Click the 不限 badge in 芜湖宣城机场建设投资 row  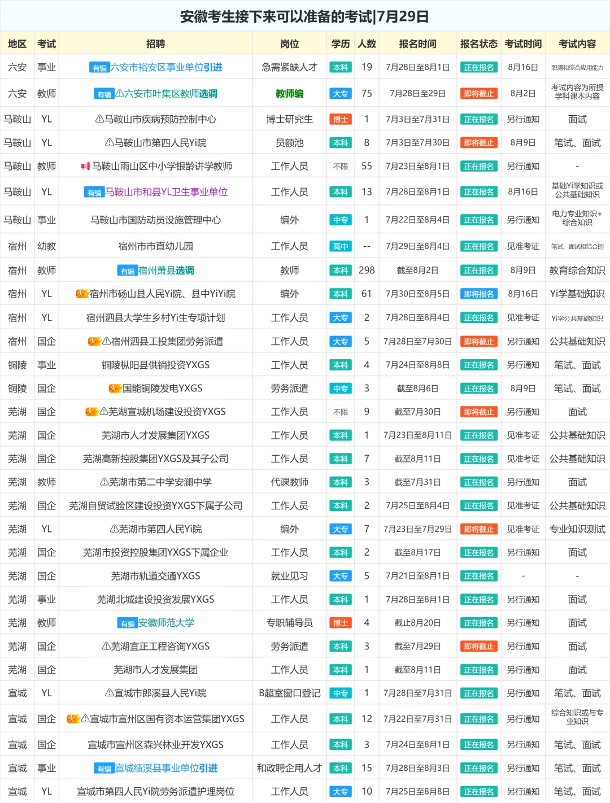(x=341, y=412)
